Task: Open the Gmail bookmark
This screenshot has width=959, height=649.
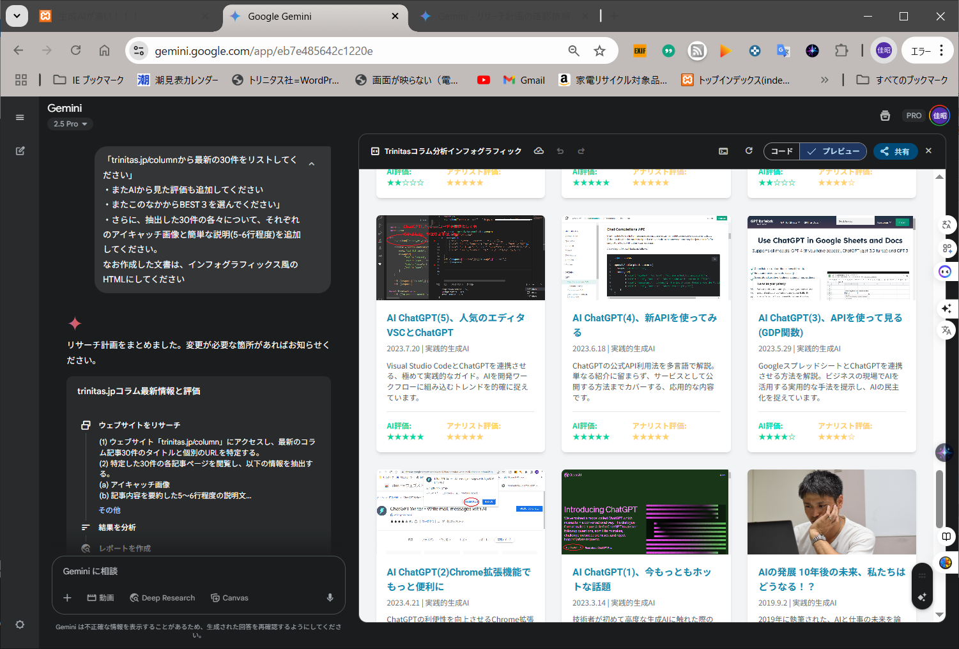Action: point(524,80)
